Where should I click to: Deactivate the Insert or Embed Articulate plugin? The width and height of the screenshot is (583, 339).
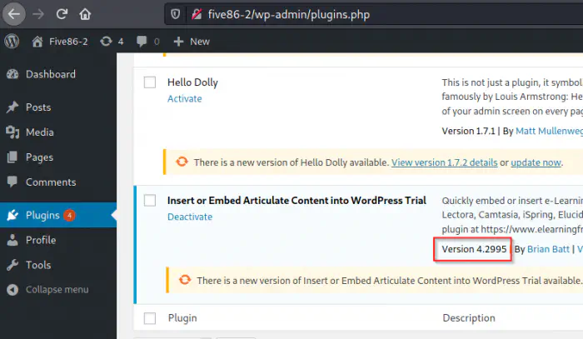[x=190, y=217]
